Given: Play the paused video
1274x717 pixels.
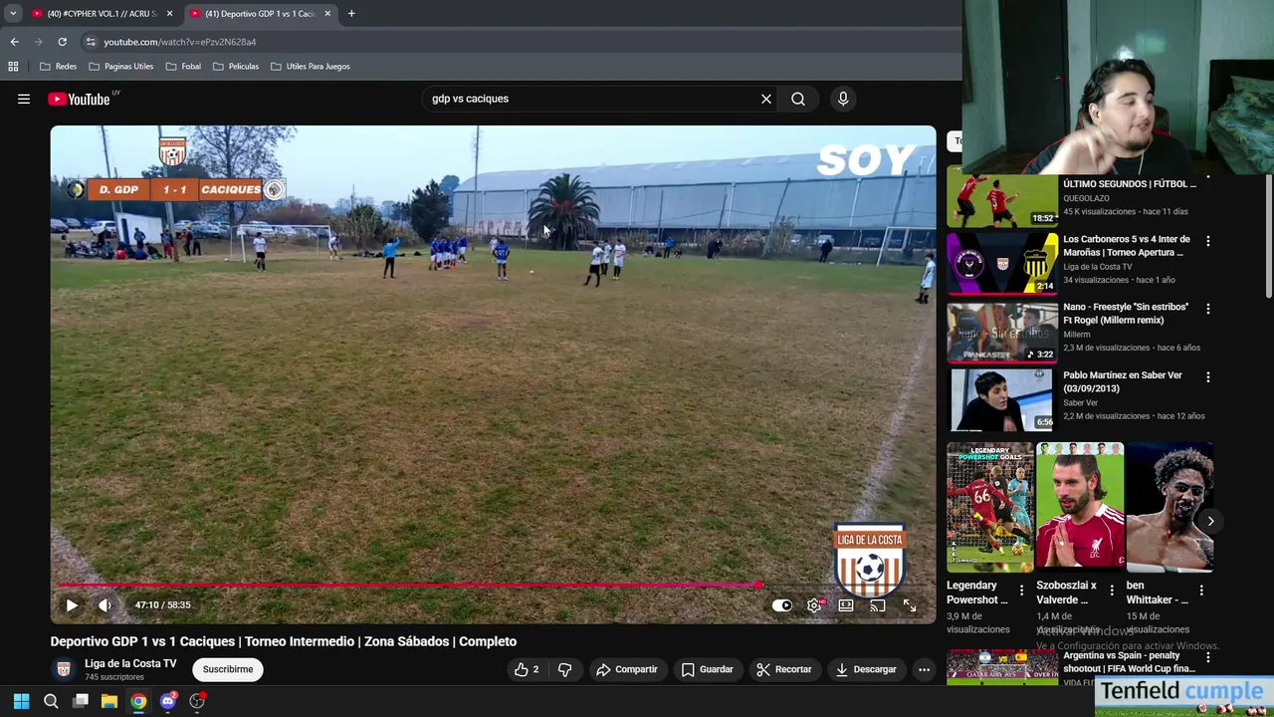Looking at the screenshot, I should [72, 604].
